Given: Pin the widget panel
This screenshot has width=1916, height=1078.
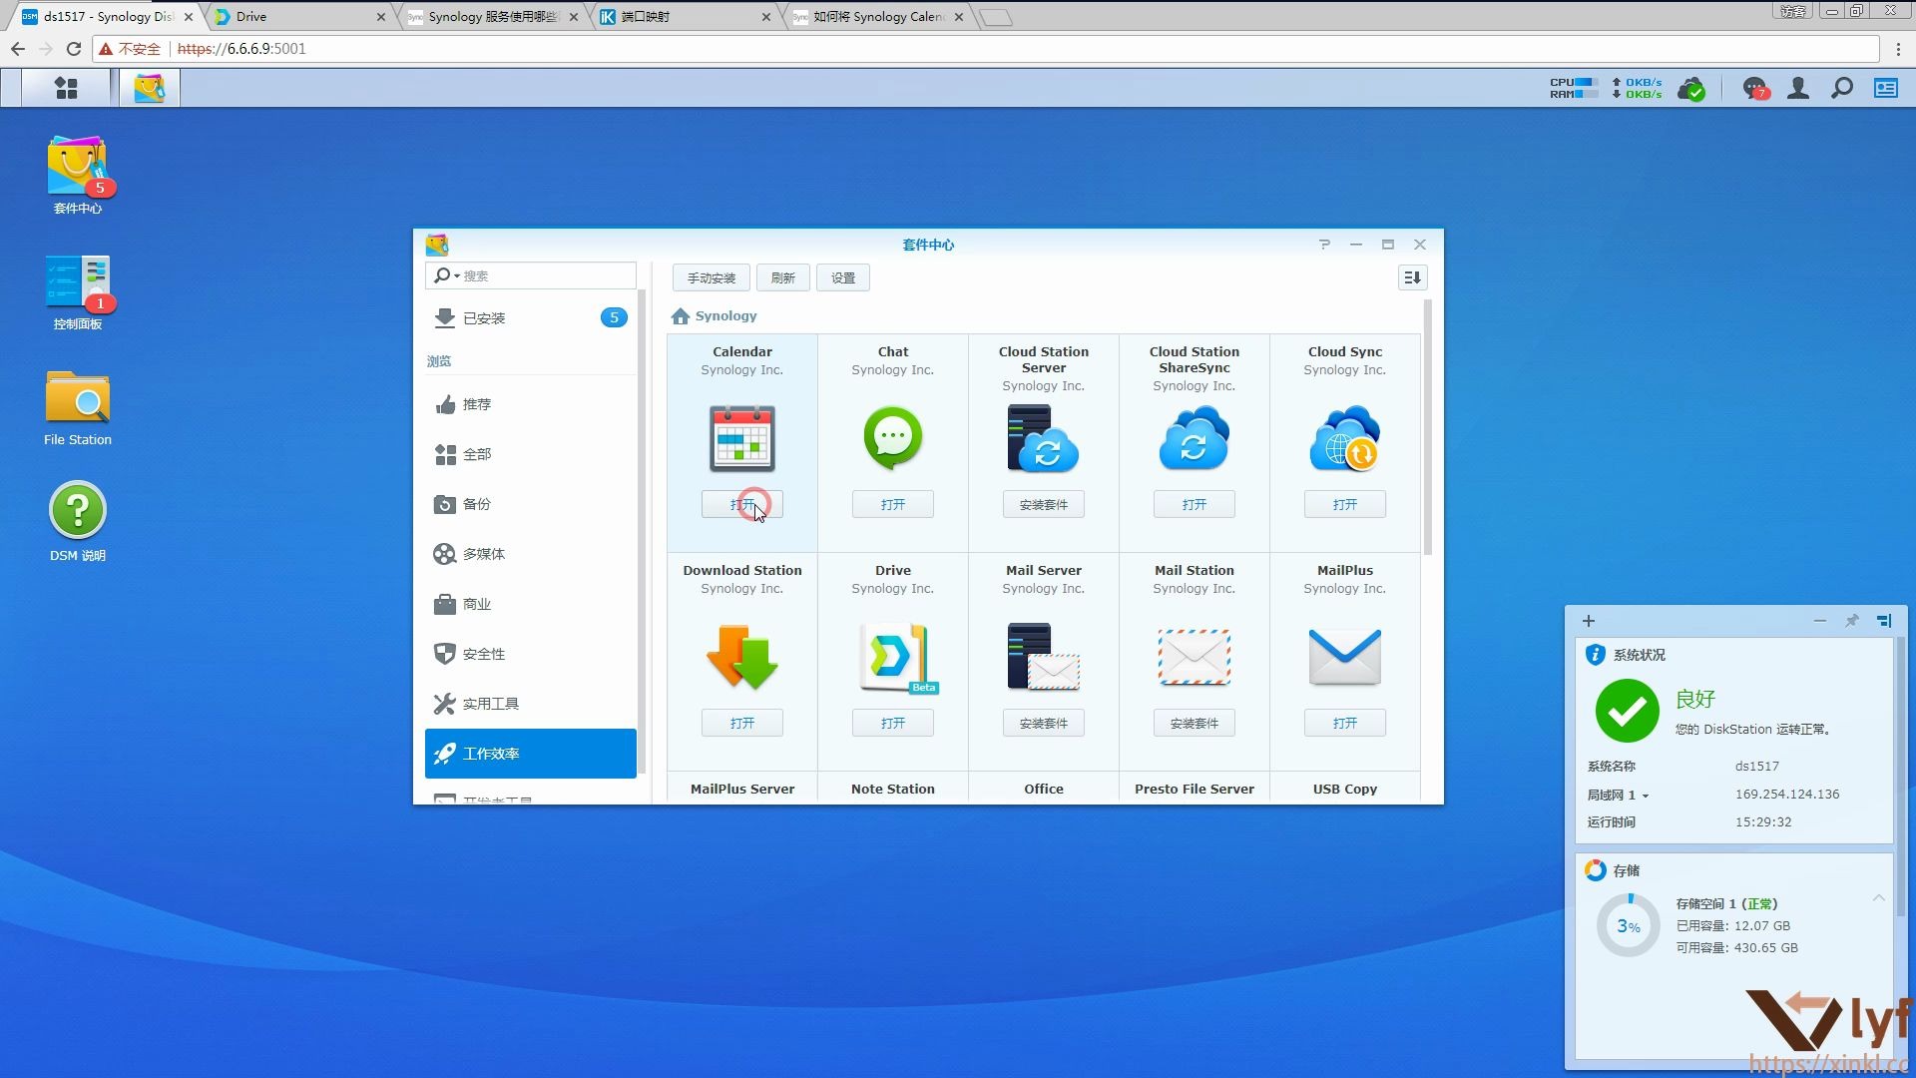Looking at the screenshot, I should pos(1852,621).
